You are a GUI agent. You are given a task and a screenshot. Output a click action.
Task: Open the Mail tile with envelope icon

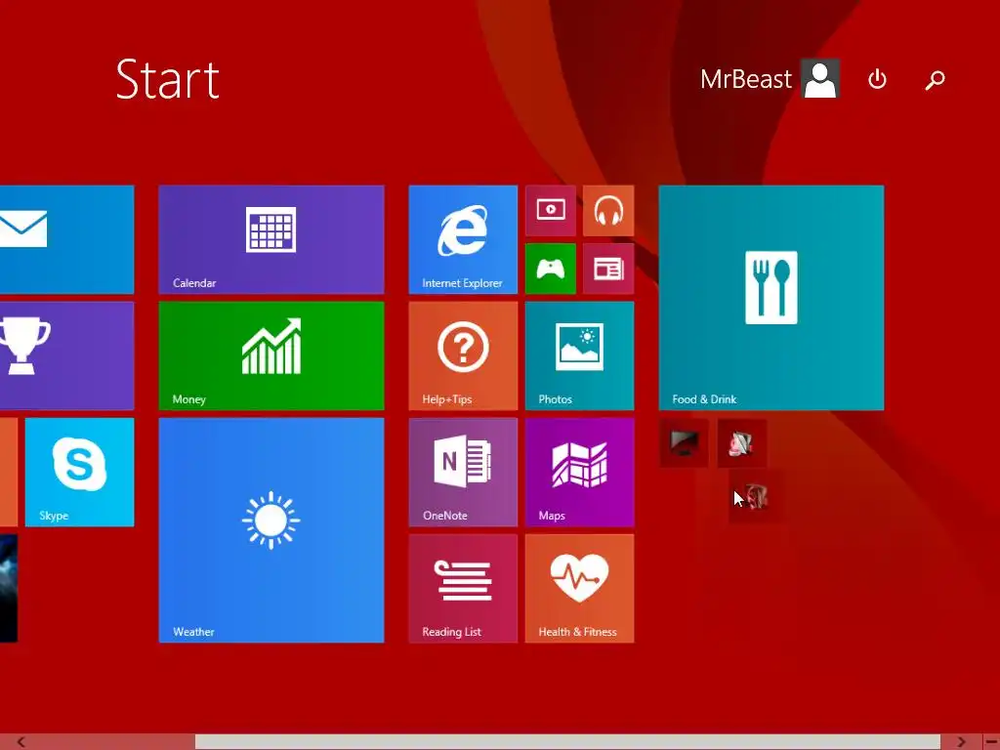[x=67, y=239]
